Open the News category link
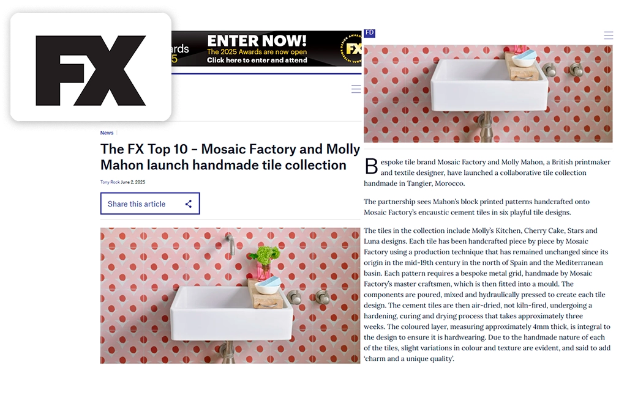This screenshot has width=627, height=412. [107, 133]
